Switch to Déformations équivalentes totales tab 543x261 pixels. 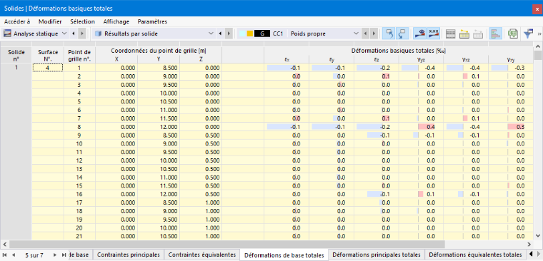(x=475, y=255)
